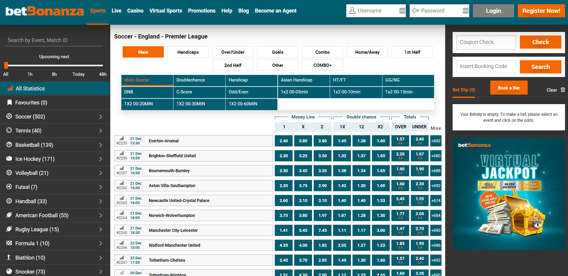Click the Ice Hockey puck icon
The image size is (568, 276).
click(x=9, y=159)
